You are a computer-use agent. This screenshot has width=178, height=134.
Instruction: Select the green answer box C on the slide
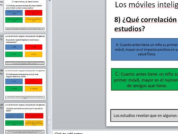tap(145, 80)
